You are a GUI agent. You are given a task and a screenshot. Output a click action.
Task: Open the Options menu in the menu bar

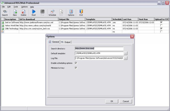pos(24,7)
